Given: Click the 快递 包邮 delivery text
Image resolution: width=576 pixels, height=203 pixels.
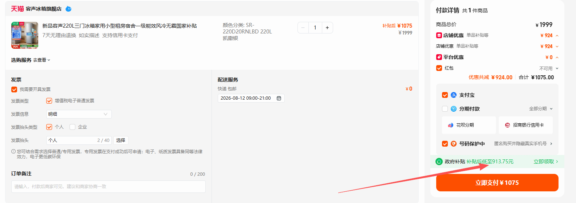Looking at the screenshot, I should pos(227,89).
